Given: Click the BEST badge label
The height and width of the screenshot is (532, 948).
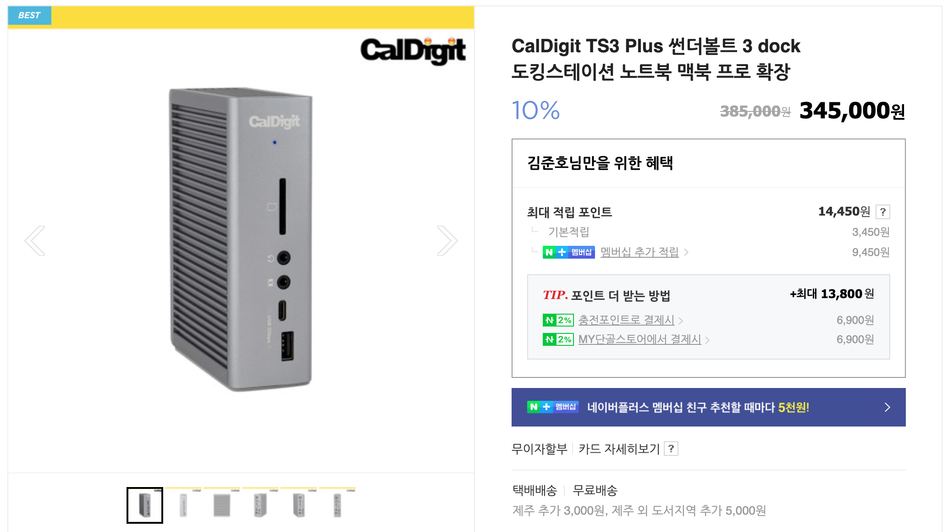Looking at the screenshot, I should [x=29, y=15].
